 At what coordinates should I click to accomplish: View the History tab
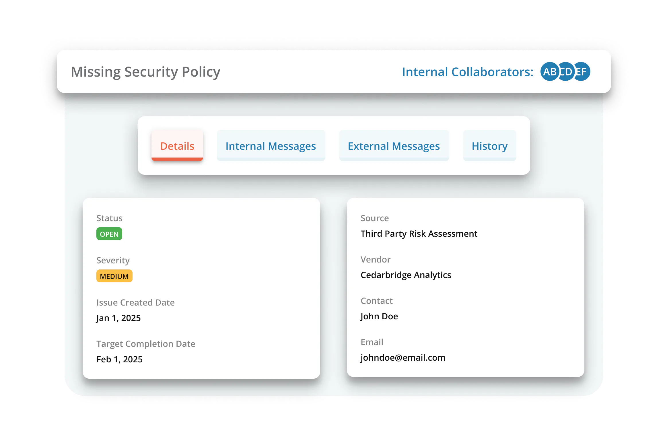click(489, 146)
